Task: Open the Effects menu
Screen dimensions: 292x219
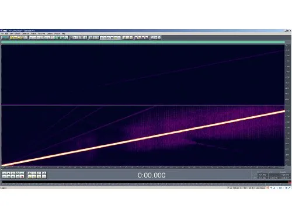Action: 17,34
